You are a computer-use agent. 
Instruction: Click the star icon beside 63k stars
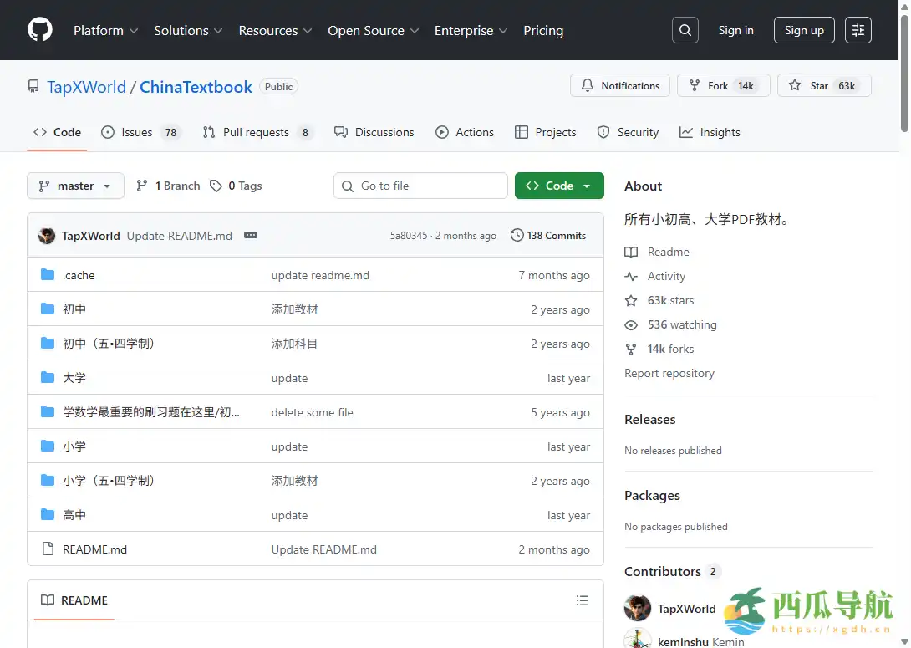click(x=630, y=300)
